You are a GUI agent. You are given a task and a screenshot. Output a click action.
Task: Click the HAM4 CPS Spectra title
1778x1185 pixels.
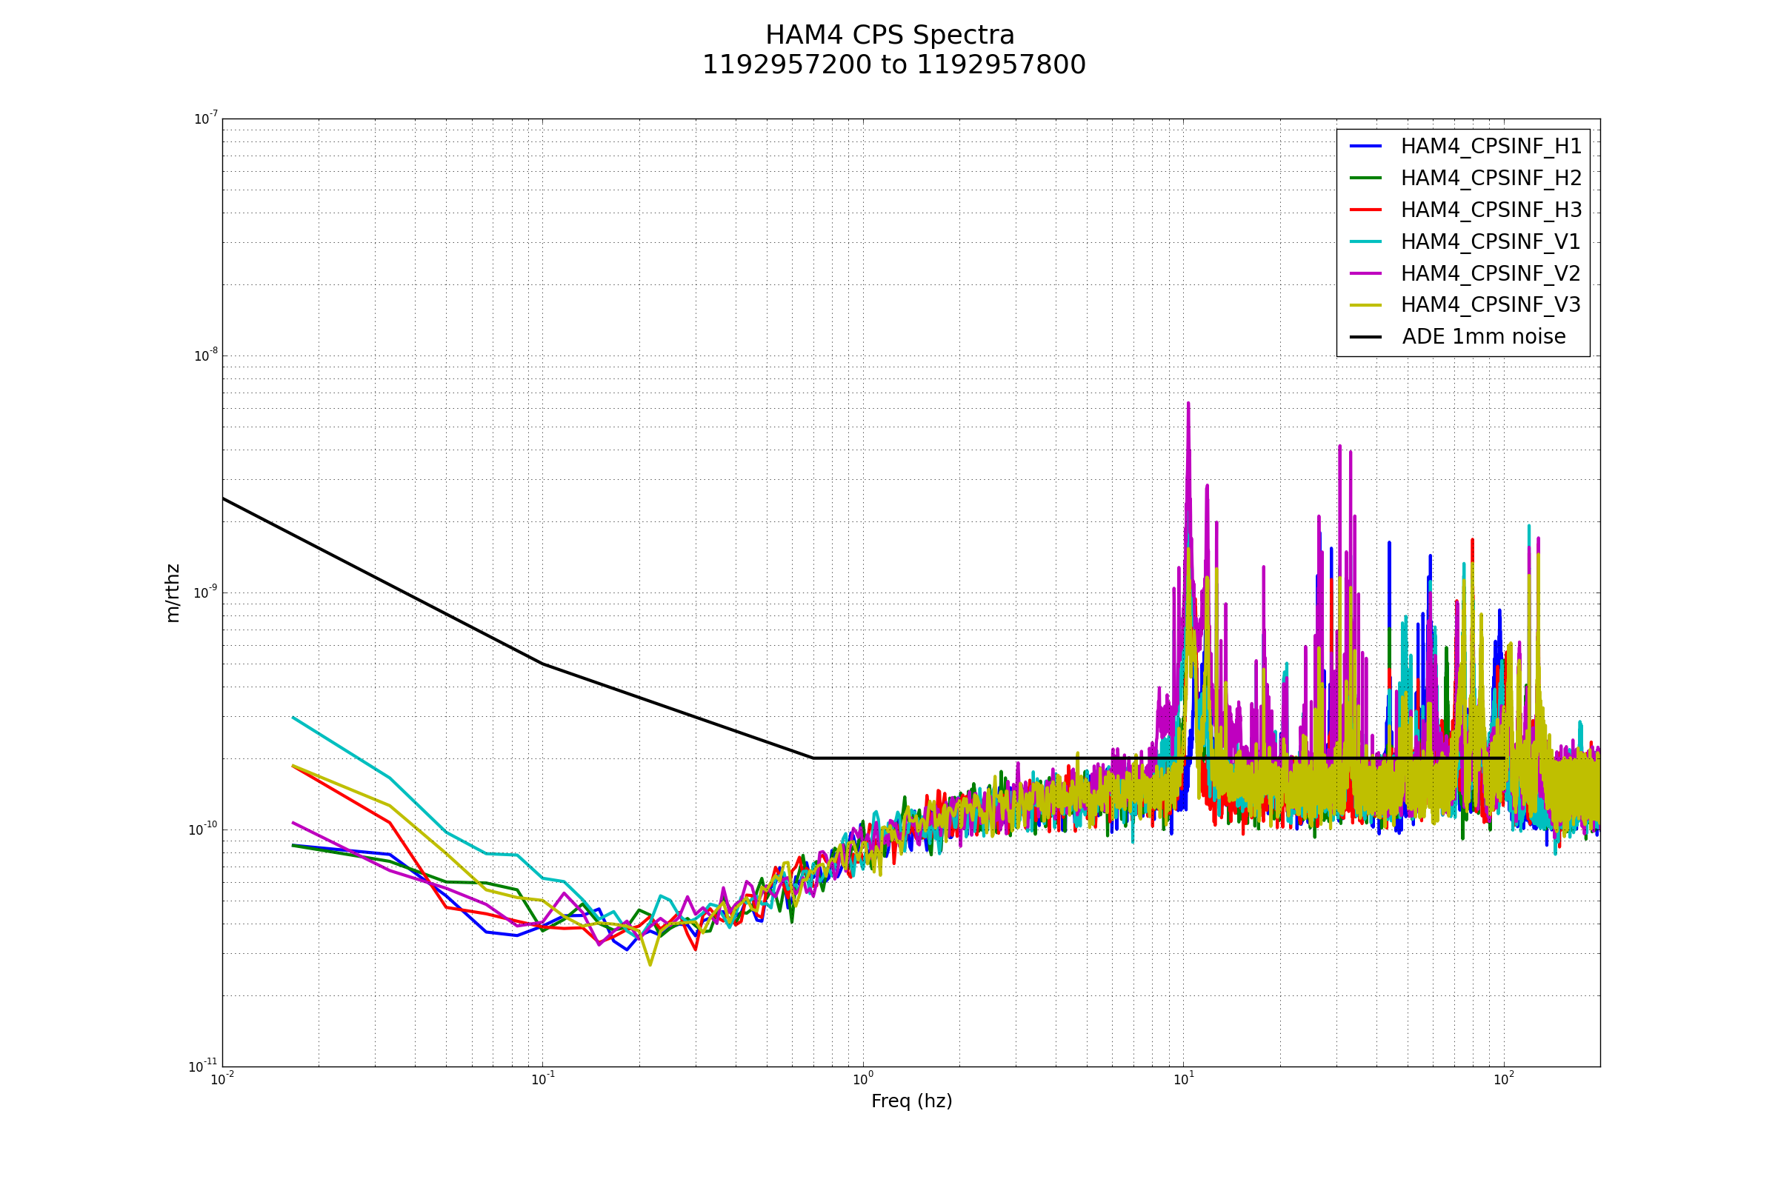tap(890, 36)
